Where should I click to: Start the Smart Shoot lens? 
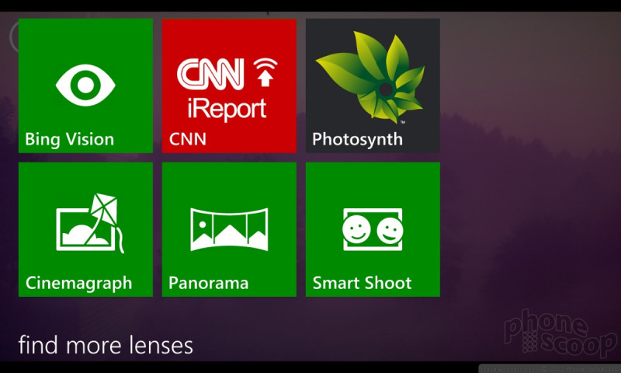click(x=373, y=229)
